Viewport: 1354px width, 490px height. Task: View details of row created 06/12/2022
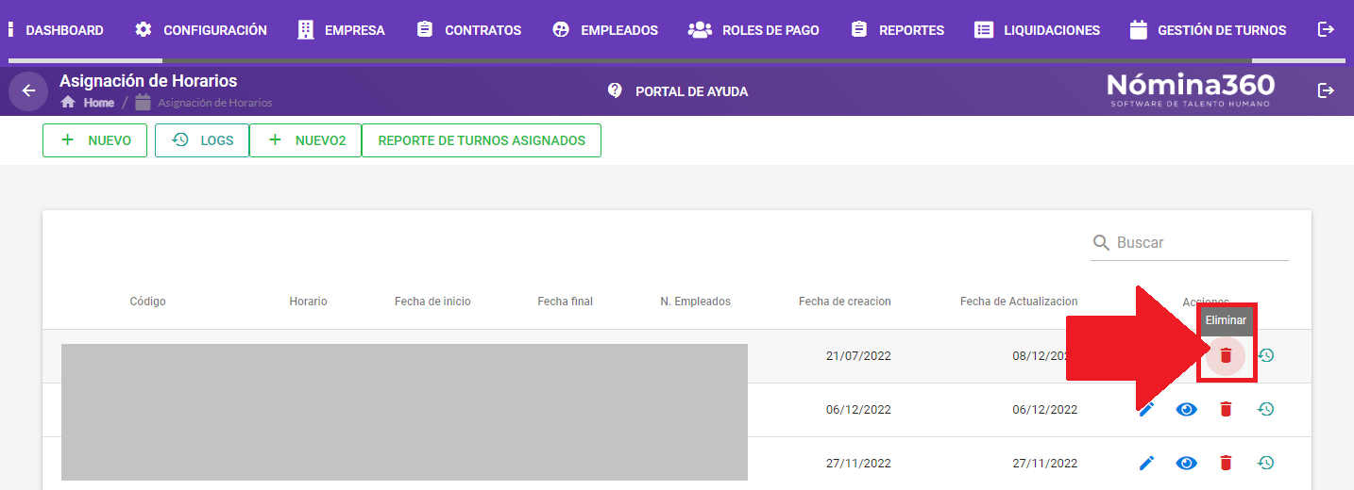pos(1187,409)
